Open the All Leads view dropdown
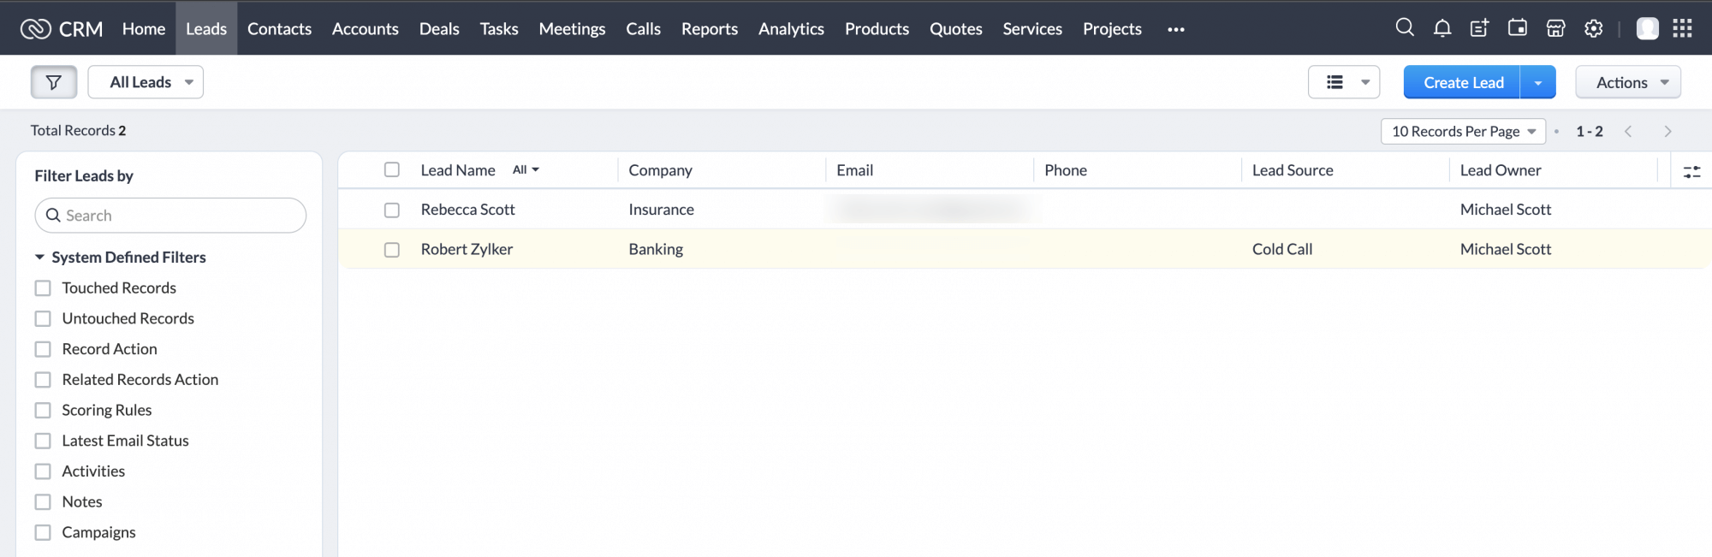1712x557 pixels. point(146,82)
